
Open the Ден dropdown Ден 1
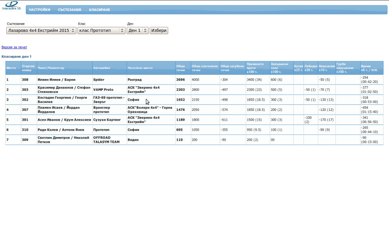coord(138,30)
